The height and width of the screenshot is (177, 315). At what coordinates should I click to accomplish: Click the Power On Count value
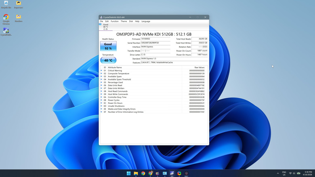tap(199, 51)
